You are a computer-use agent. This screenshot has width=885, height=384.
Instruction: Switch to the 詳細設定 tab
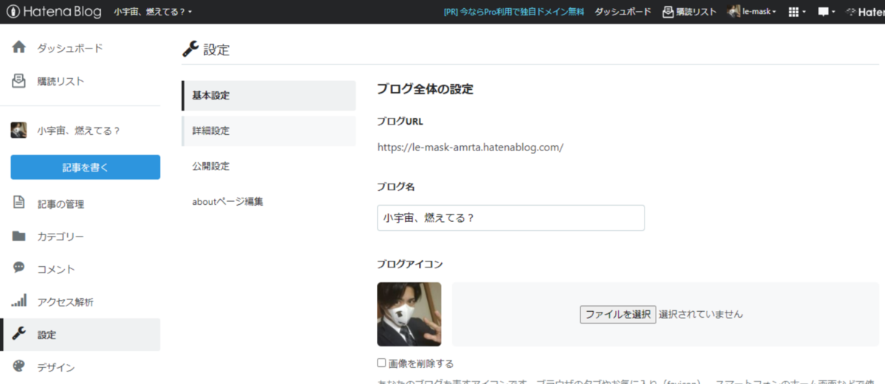[268, 130]
